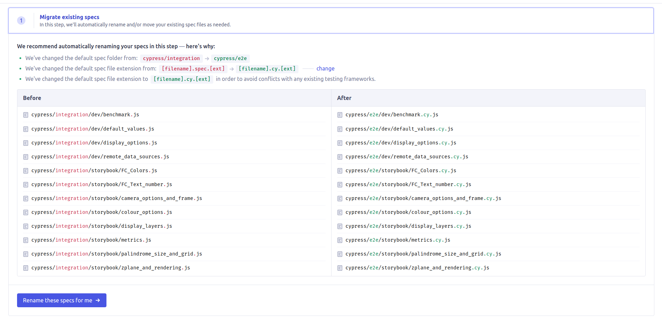Select path cypress/e2e/storybook/zplane_and_rendering.cy.js text
The image size is (662, 318).
pyautogui.click(x=417, y=268)
